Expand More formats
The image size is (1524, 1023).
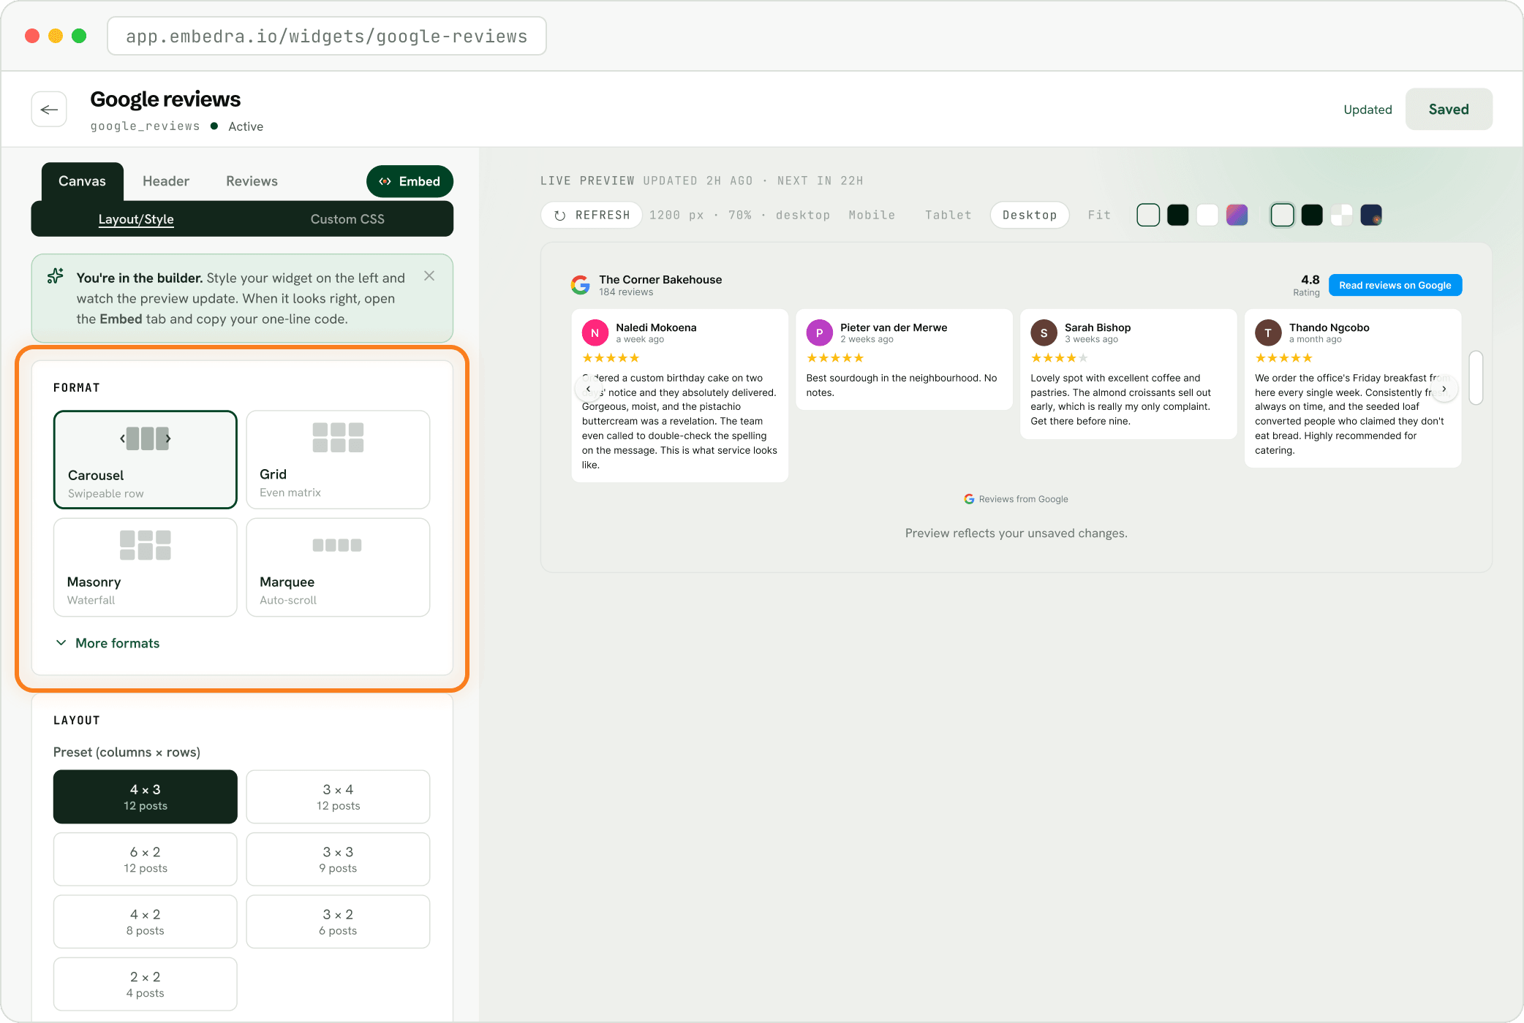pos(107,643)
